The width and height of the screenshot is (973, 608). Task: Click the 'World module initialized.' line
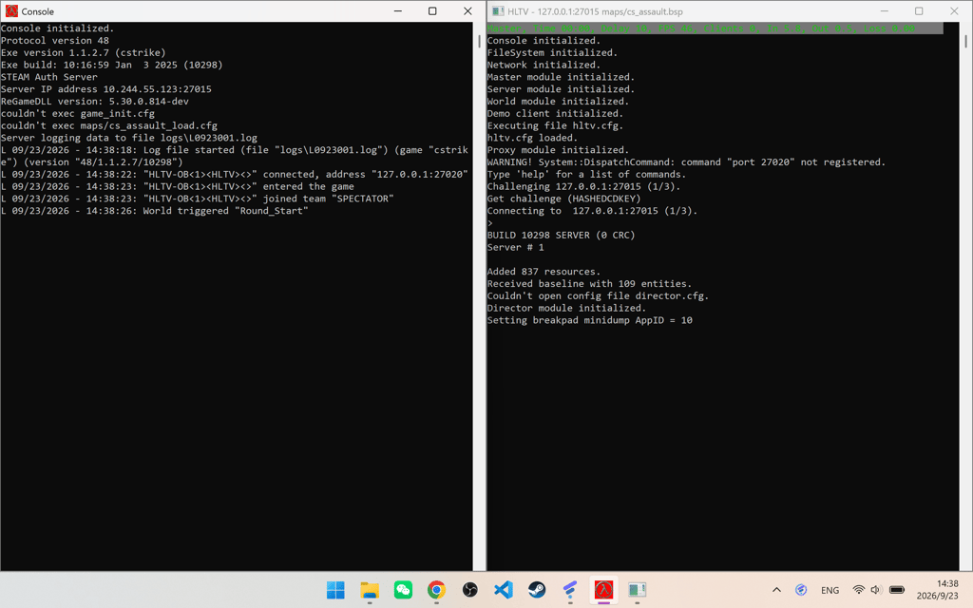pyautogui.click(x=558, y=101)
